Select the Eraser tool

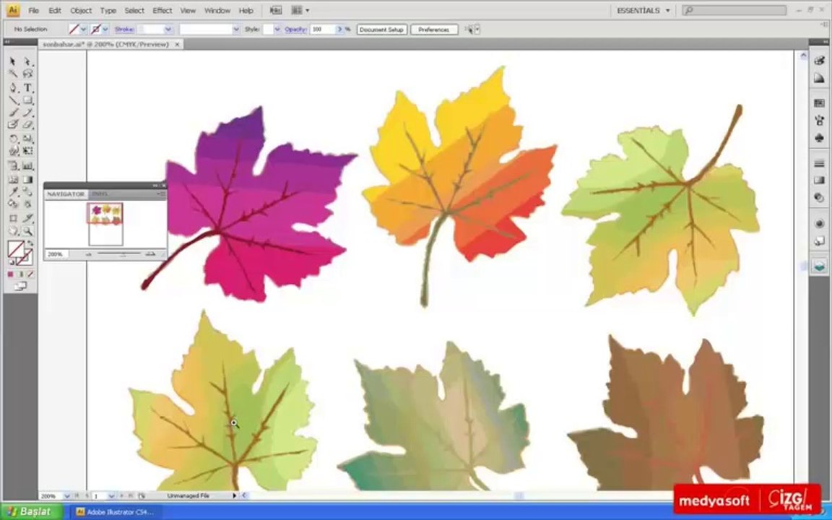tap(27, 125)
